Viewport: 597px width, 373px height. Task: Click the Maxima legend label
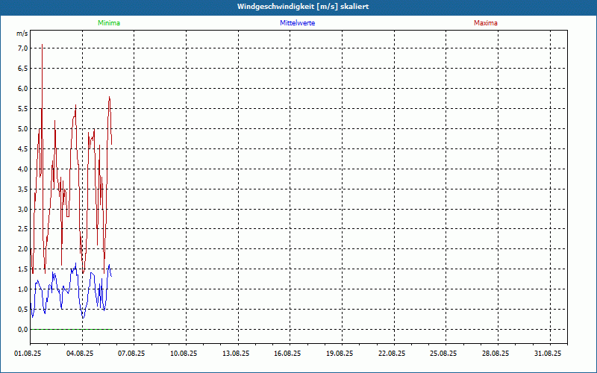click(x=486, y=23)
